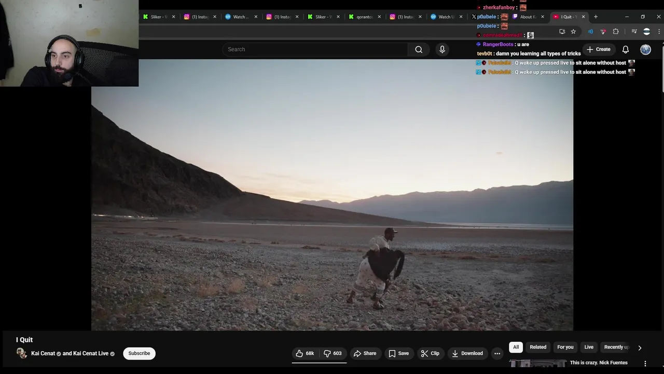Bookmark this page with the star icon
664x374 pixels.
(573, 32)
